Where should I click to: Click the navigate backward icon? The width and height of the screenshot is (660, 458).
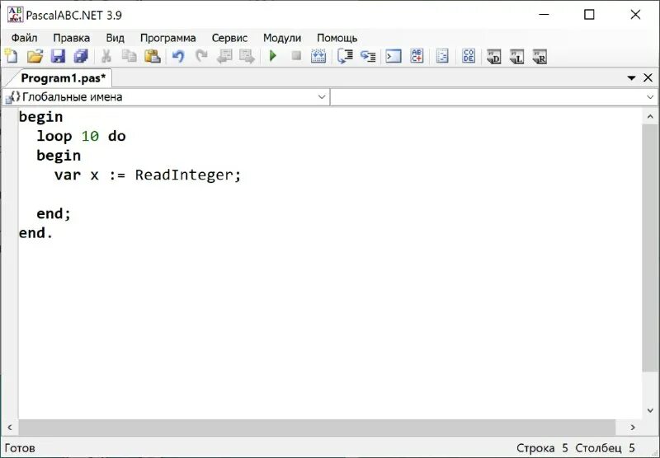224,56
